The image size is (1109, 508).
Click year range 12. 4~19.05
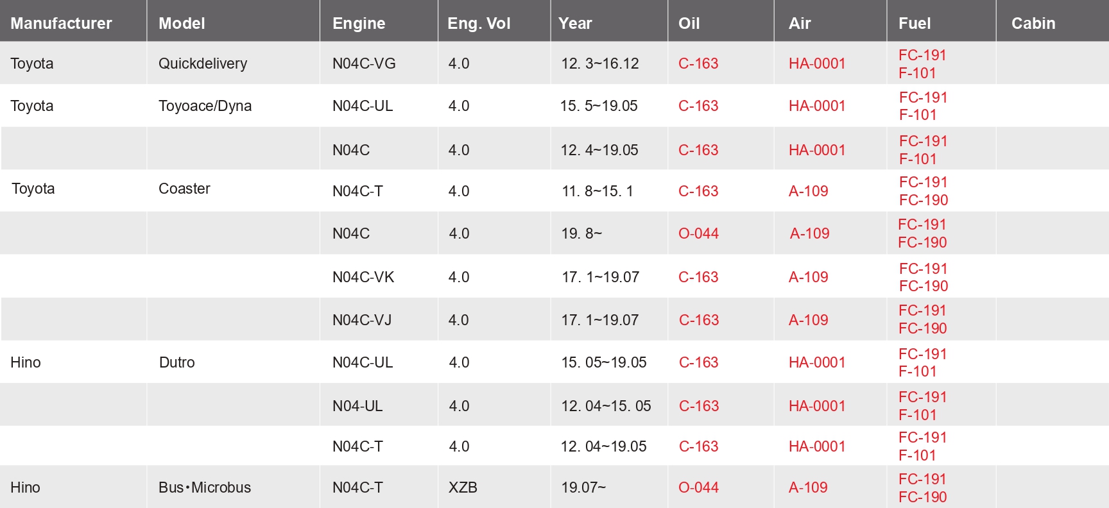pyautogui.click(x=599, y=150)
